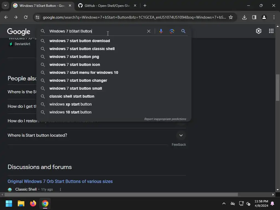Open Chrome side panel
Viewport: 280px width, 210px height.
(254, 17)
